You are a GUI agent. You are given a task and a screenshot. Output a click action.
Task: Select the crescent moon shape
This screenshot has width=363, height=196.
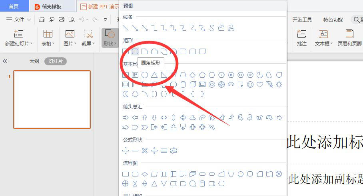tap(126, 94)
